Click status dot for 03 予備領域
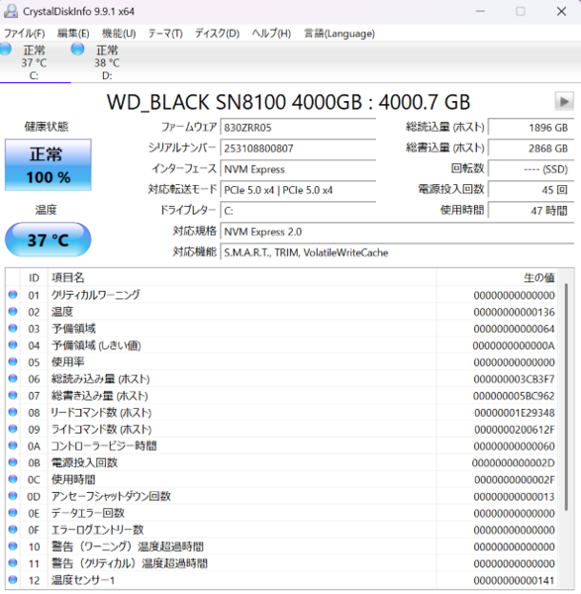581x594 pixels. click(13, 328)
